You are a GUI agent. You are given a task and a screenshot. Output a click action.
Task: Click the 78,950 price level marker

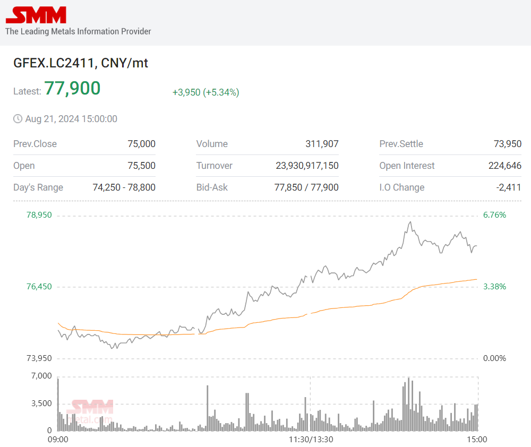39,215
